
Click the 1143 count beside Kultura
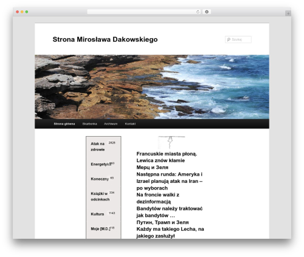coord(112,213)
